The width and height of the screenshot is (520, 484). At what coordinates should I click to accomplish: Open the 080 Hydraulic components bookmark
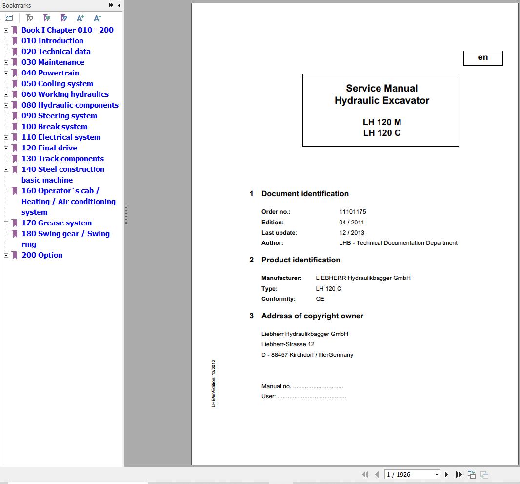pos(70,105)
